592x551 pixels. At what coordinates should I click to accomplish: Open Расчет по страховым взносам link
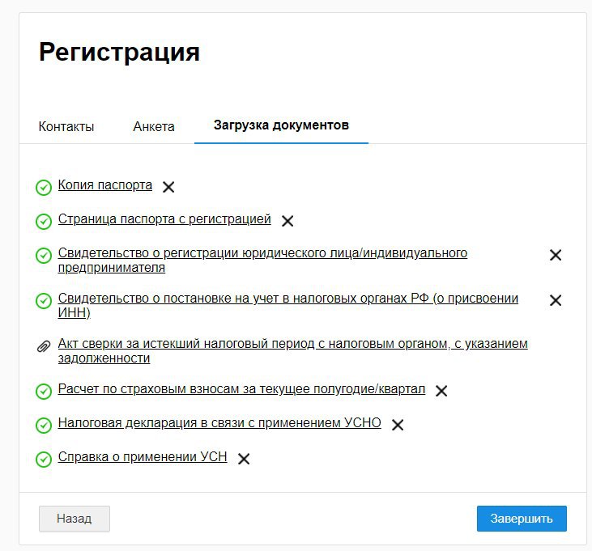(241, 389)
